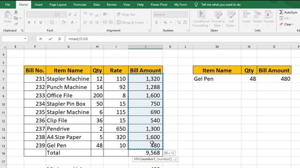Toggle Wrap Text
This screenshot has width=300, height=168.
[126, 14]
